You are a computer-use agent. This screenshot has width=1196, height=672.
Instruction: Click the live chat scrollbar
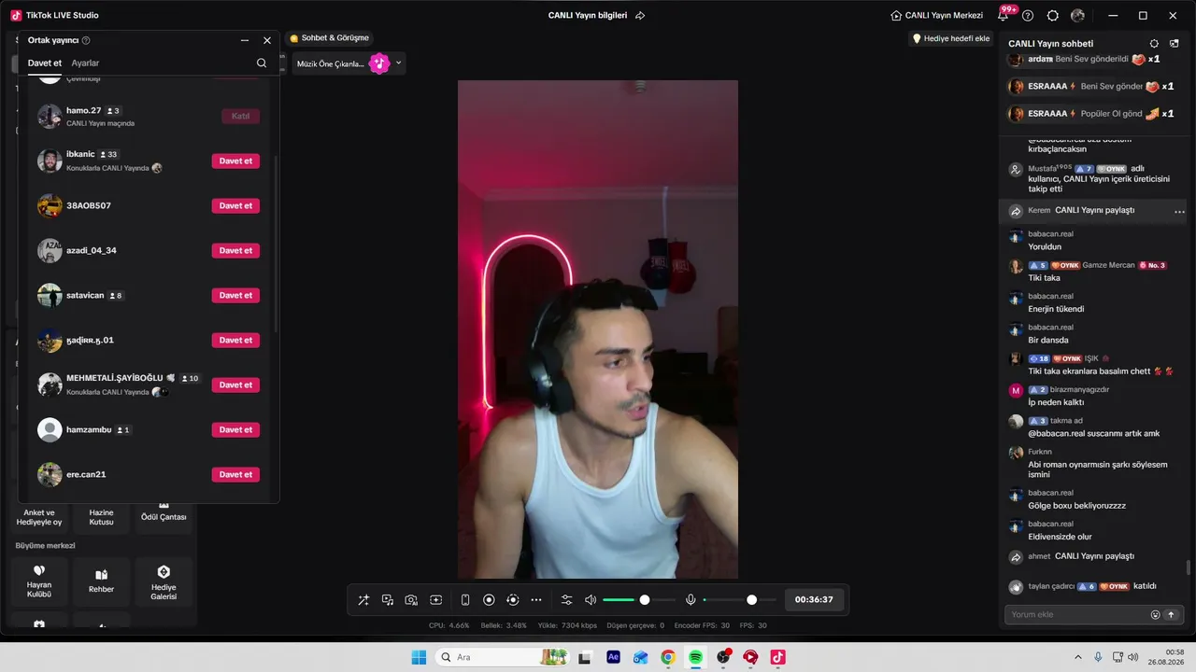point(1189,567)
